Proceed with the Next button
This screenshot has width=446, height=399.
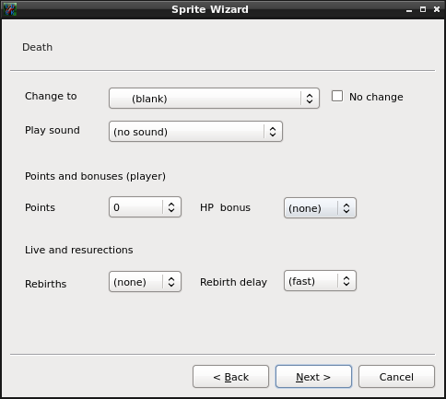click(313, 377)
